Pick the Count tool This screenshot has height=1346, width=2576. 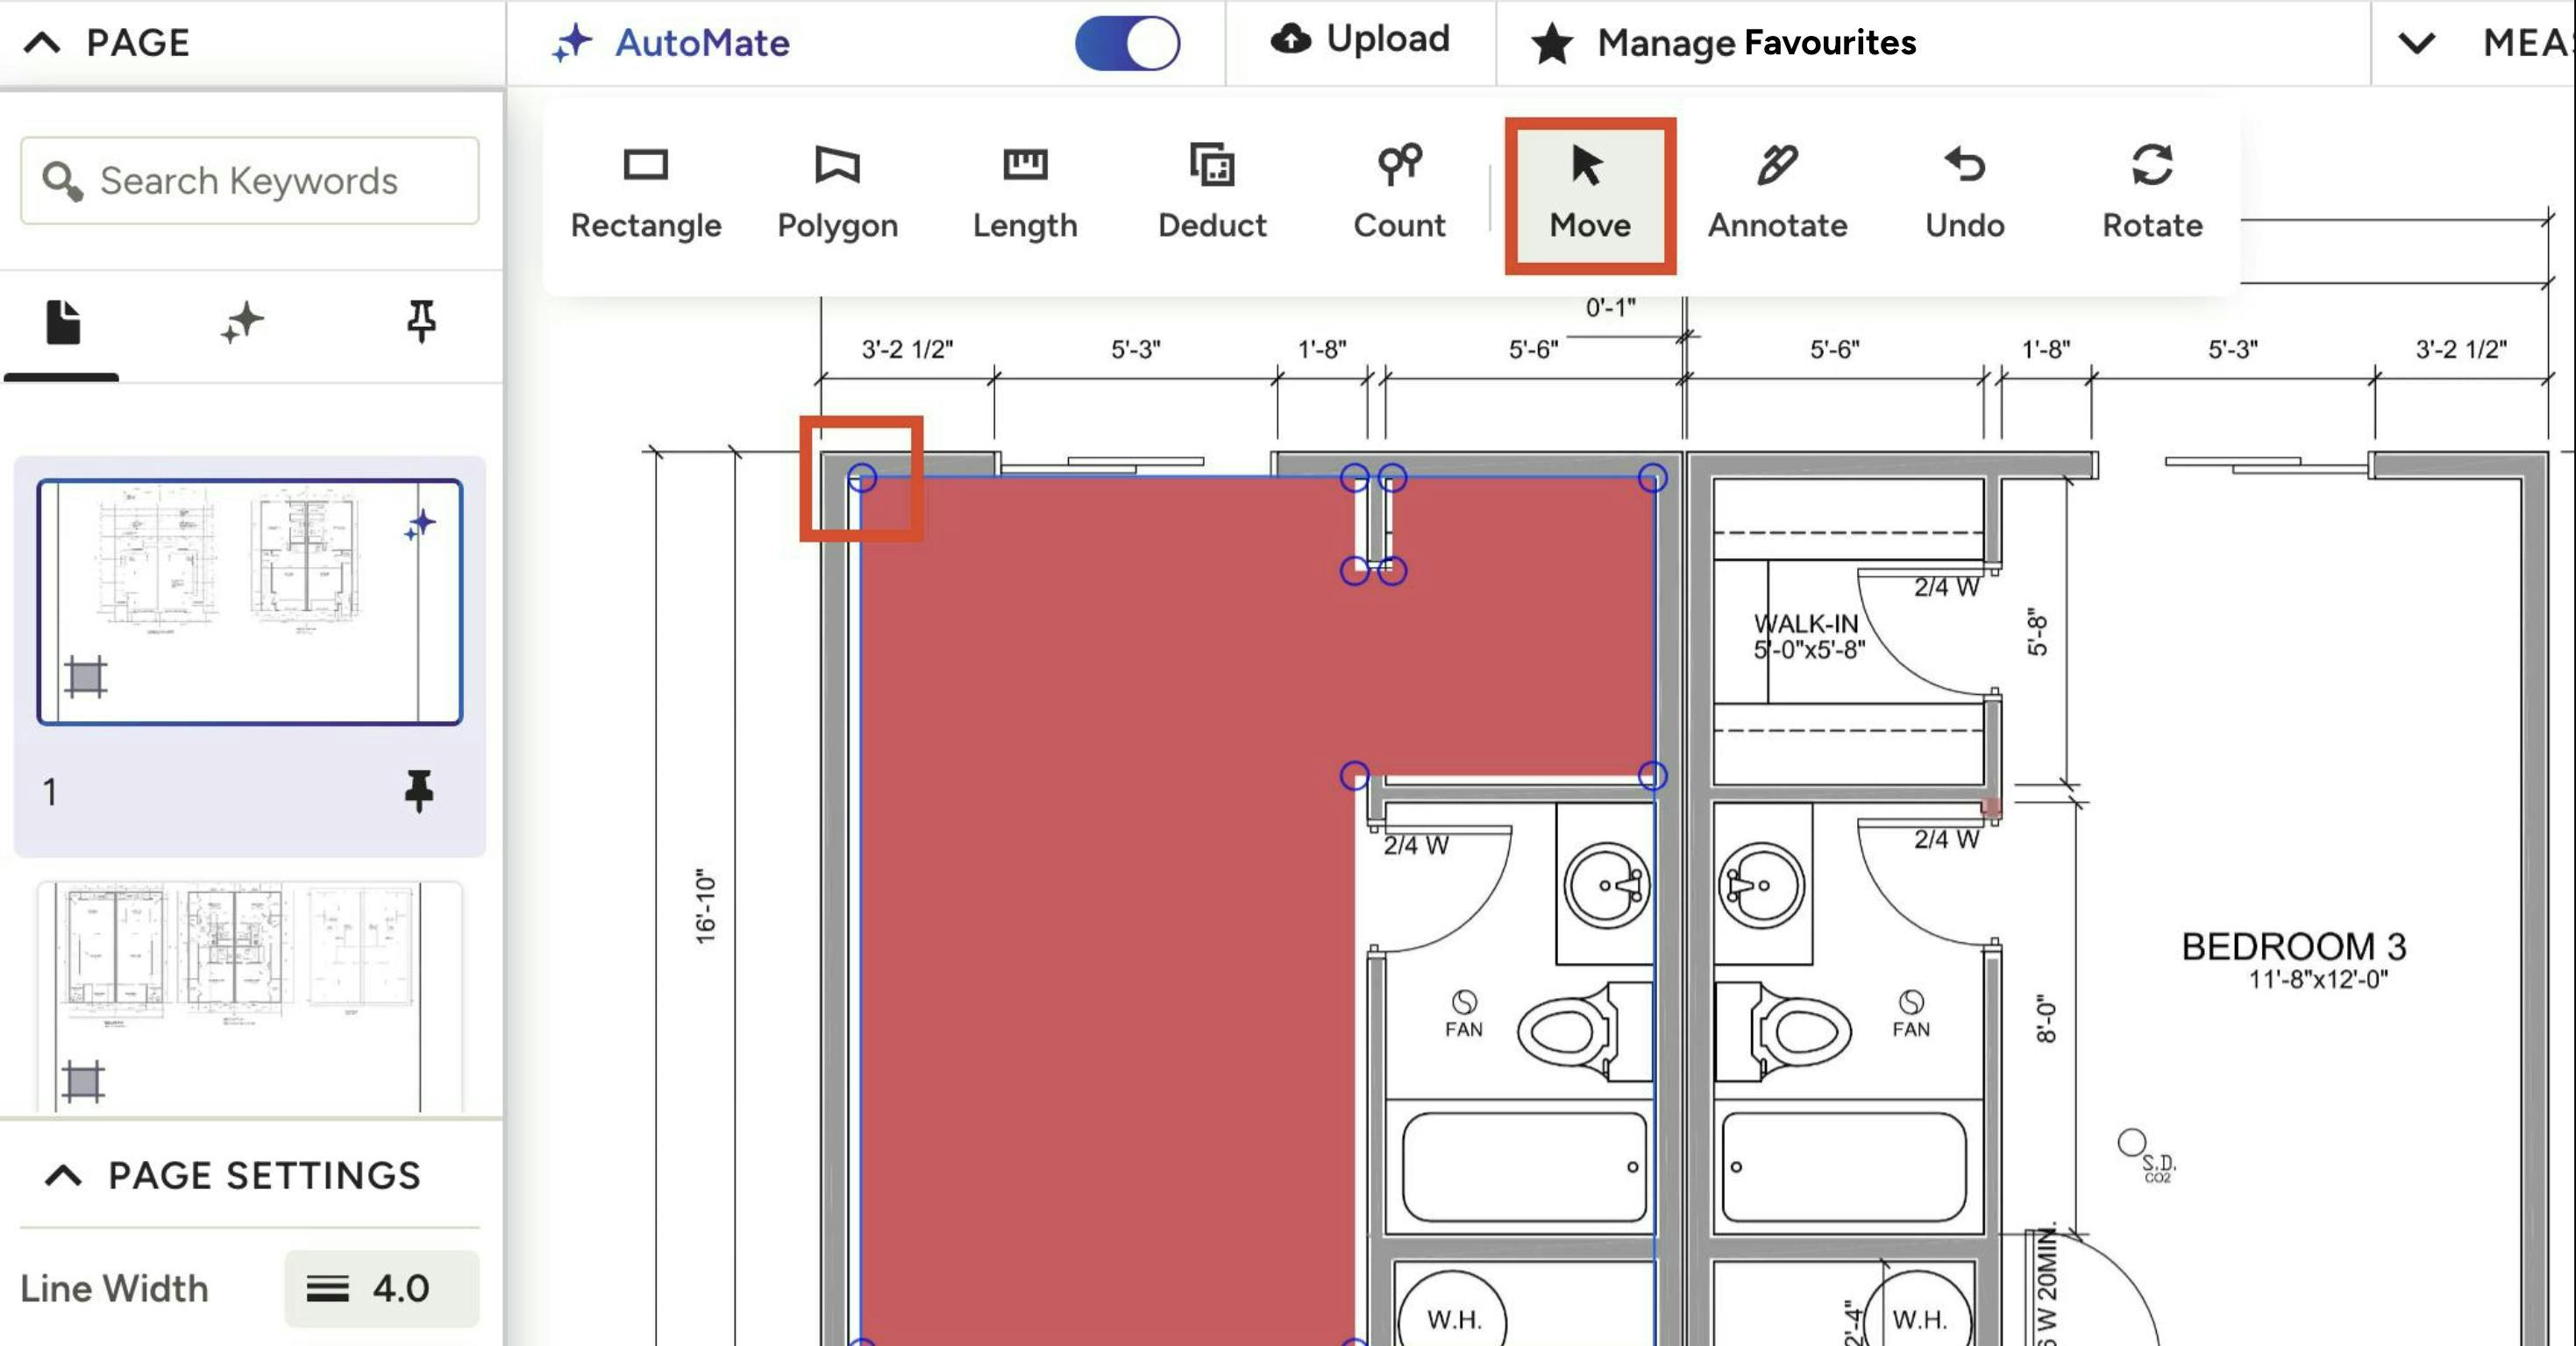click(1399, 192)
